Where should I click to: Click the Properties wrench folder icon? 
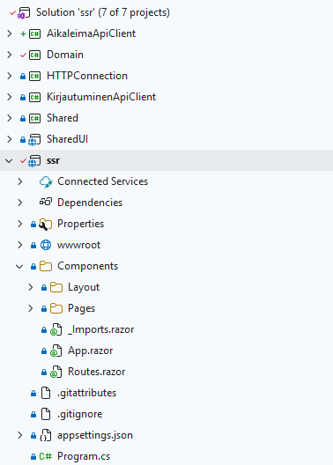(45, 225)
